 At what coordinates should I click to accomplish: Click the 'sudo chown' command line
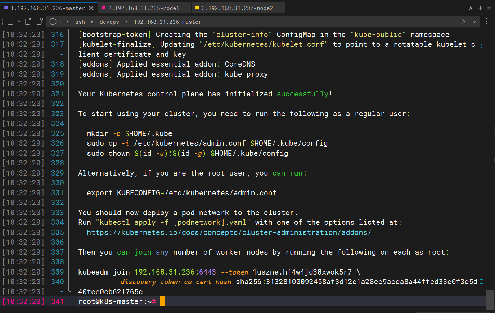pos(188,153)
